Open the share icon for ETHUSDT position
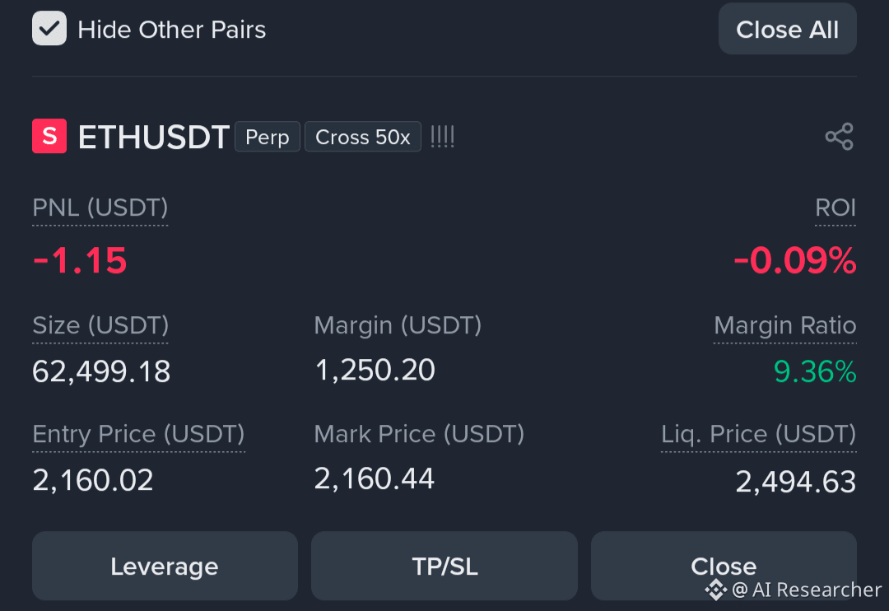The width and height of the screenshot is (889, 611). [839, 136]
